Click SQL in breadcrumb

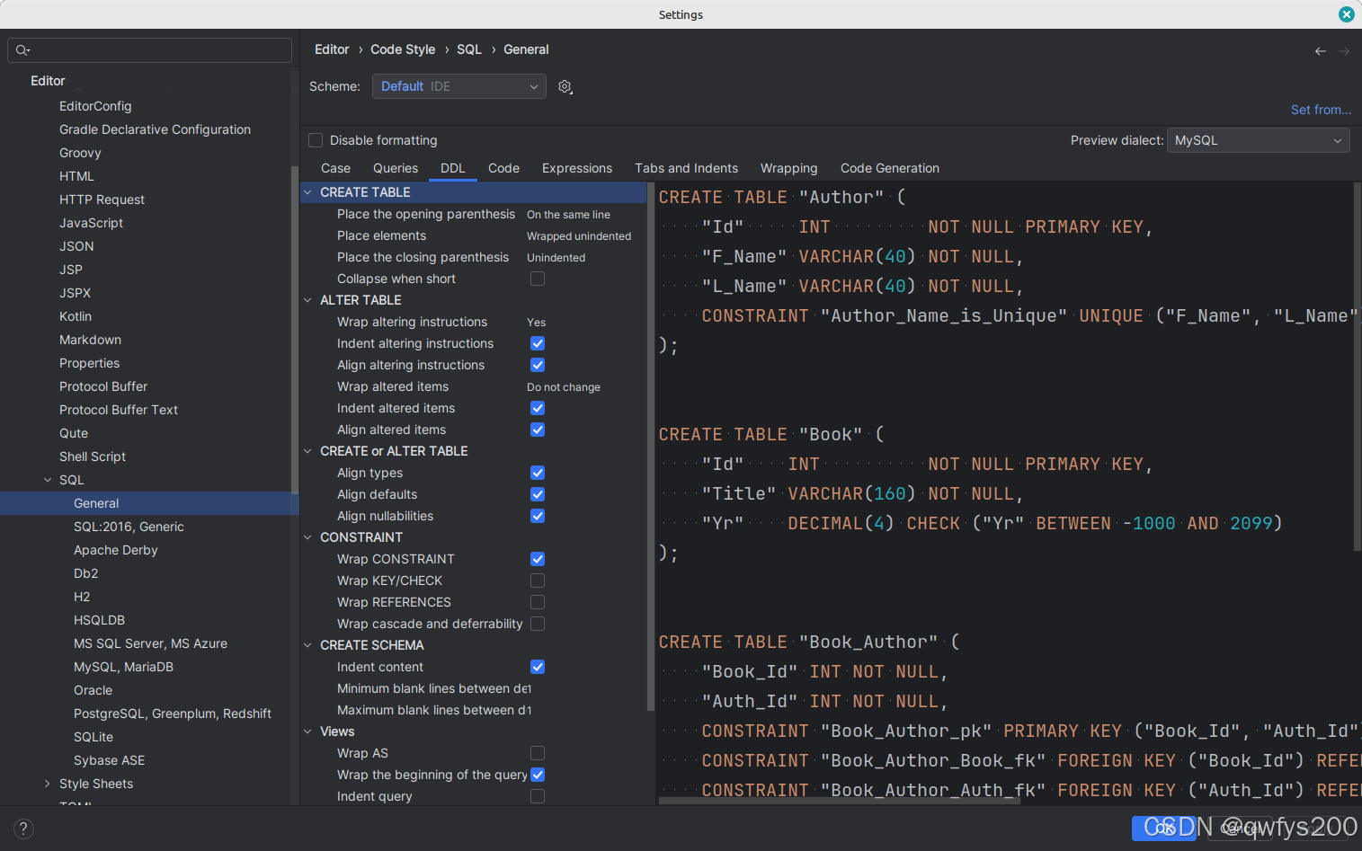tap(469, 49)
